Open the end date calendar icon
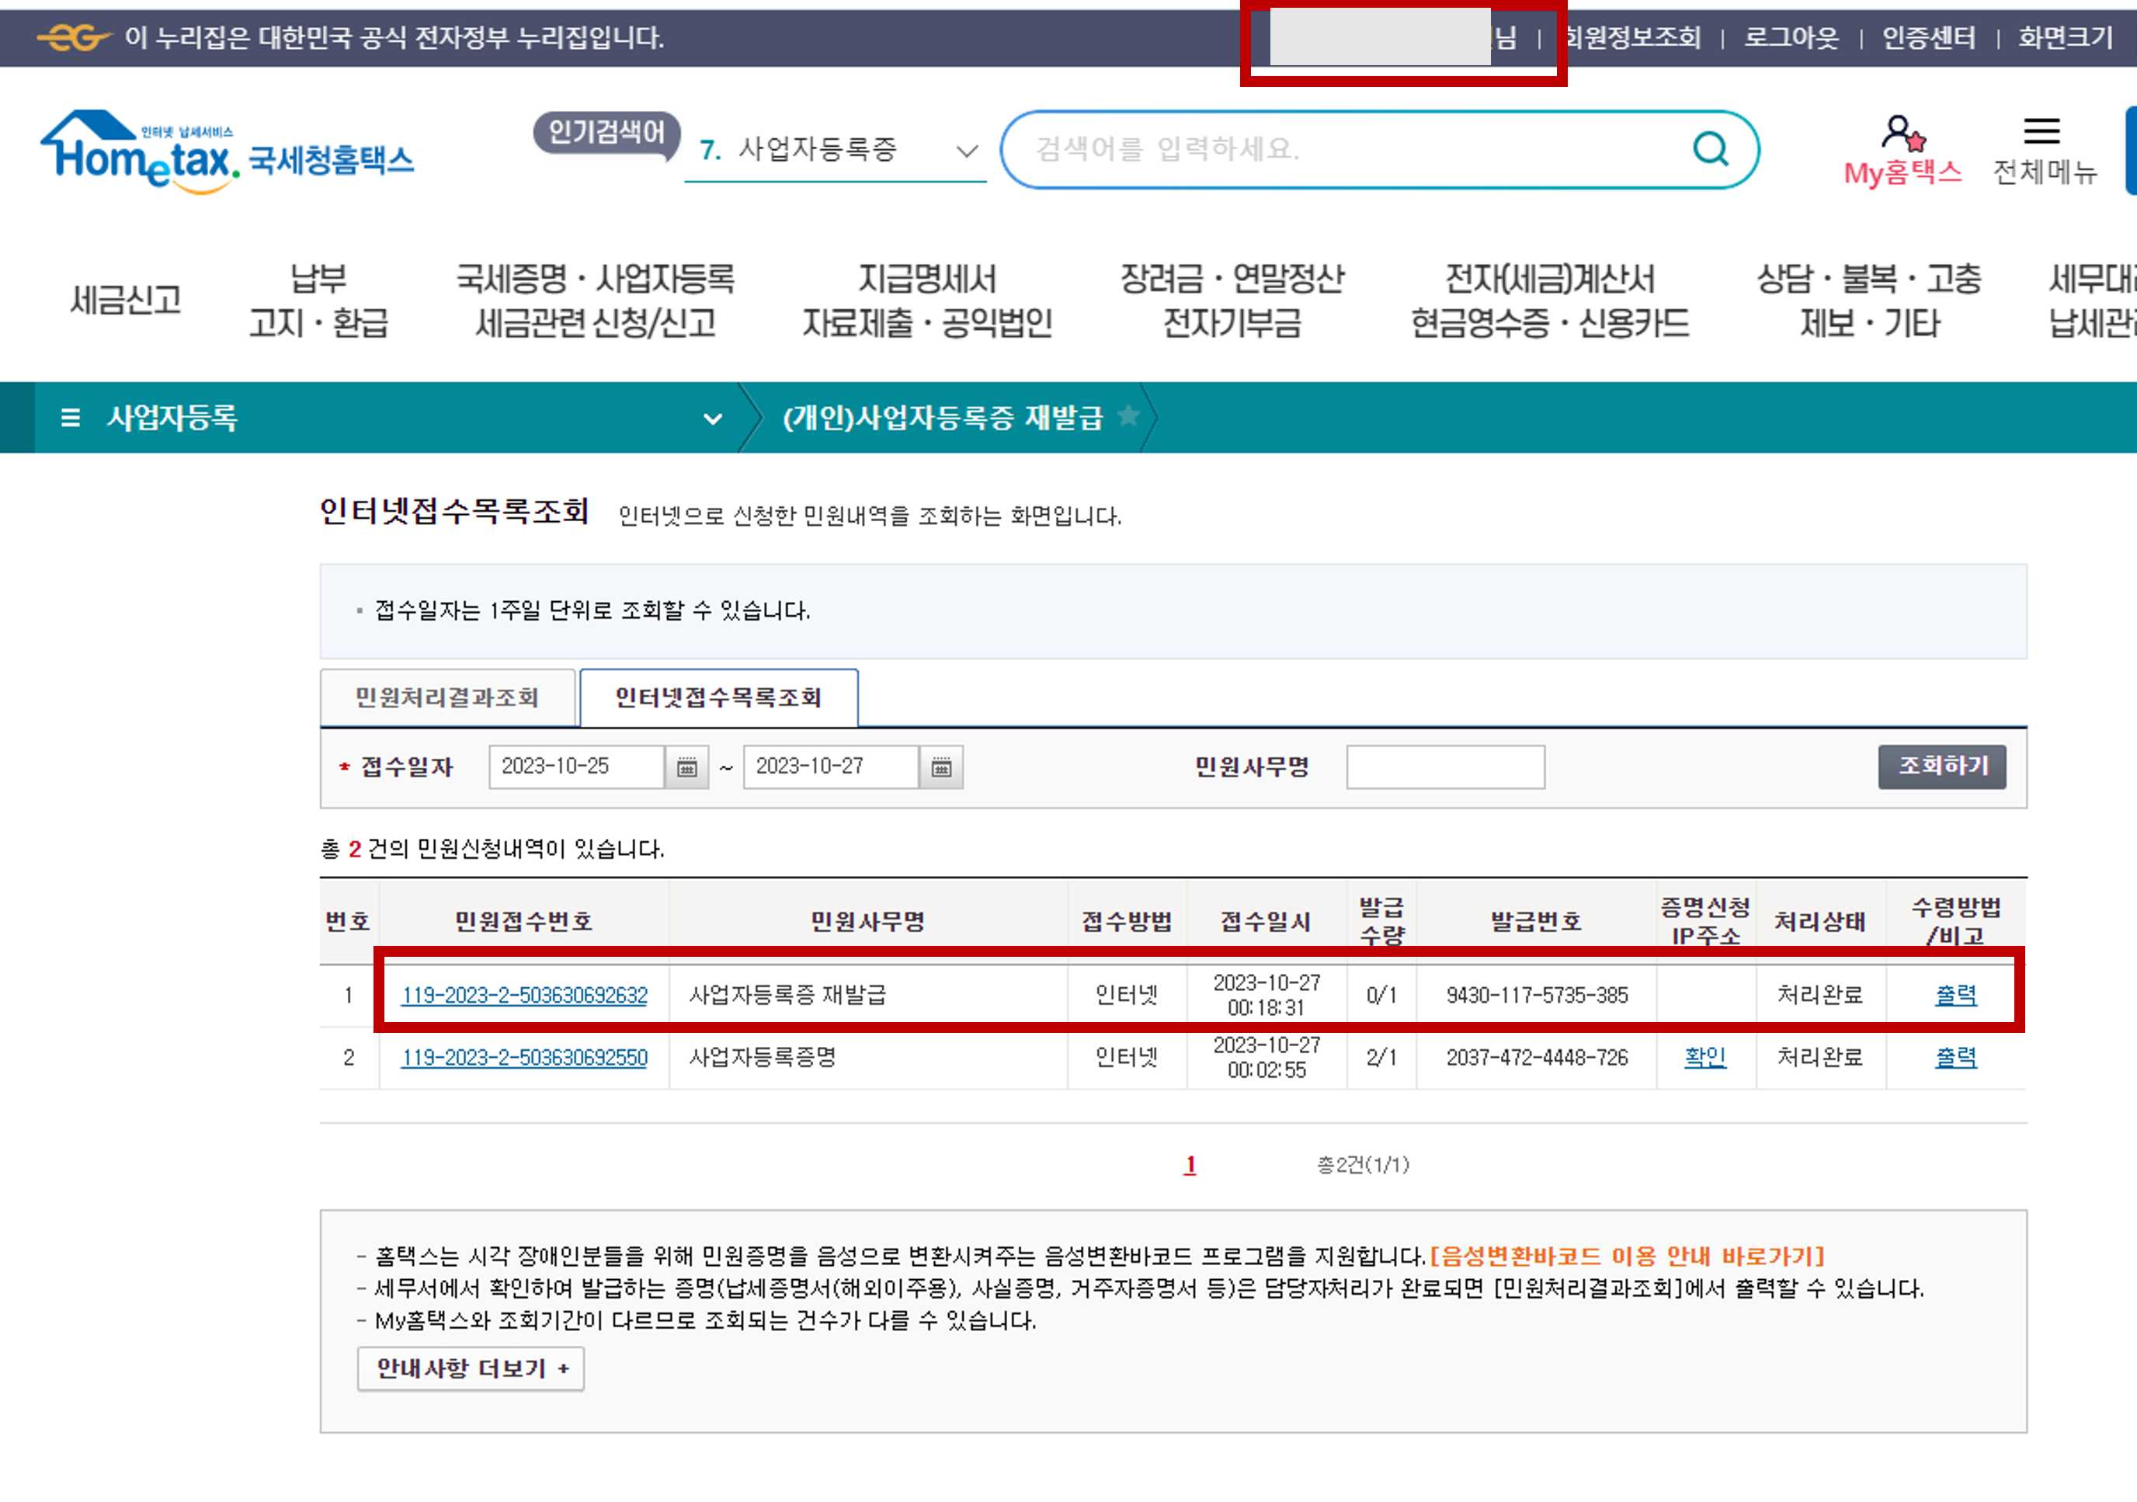The height and width of the screenshot is (1502, 2137). point(941,767)
